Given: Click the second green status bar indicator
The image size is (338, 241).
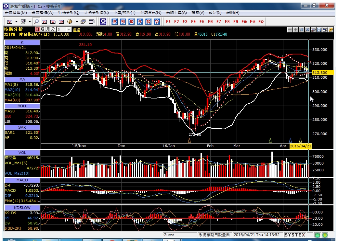Looking at the screenshot, I should tap(325, 235).
